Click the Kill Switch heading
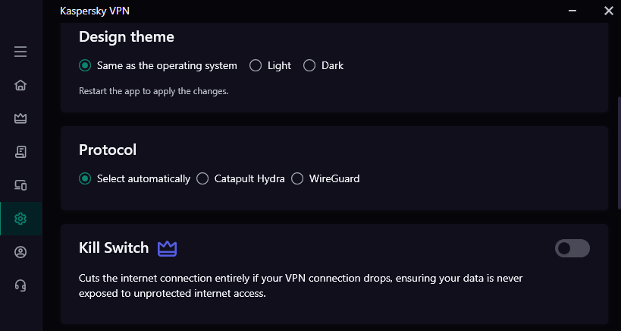The image size is (621, 331). point(114,247)
